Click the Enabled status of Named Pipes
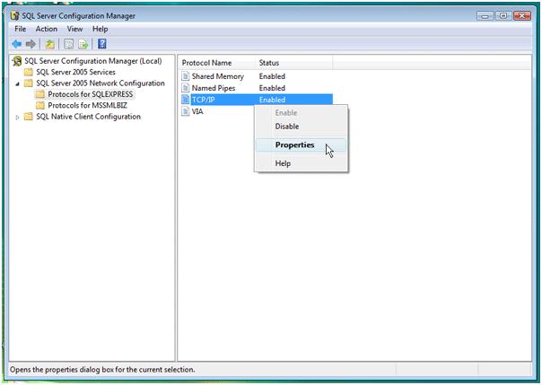Screen dimensions: 542x385 click(x=272, y=88)
